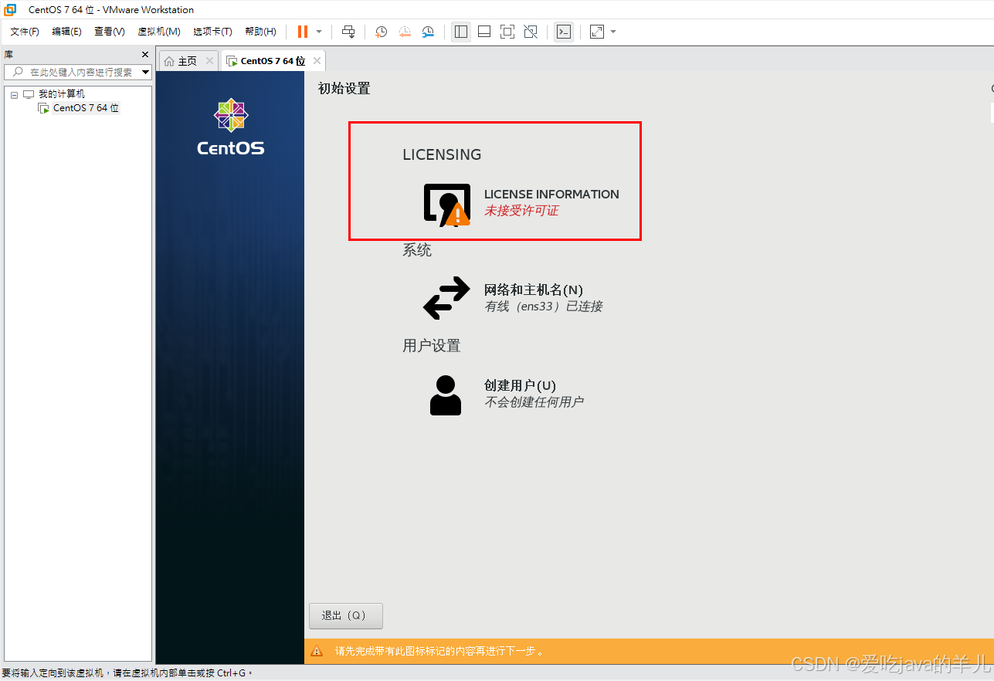Click the network arrows icon
This screenshot has height=681, width=994.
446,298
